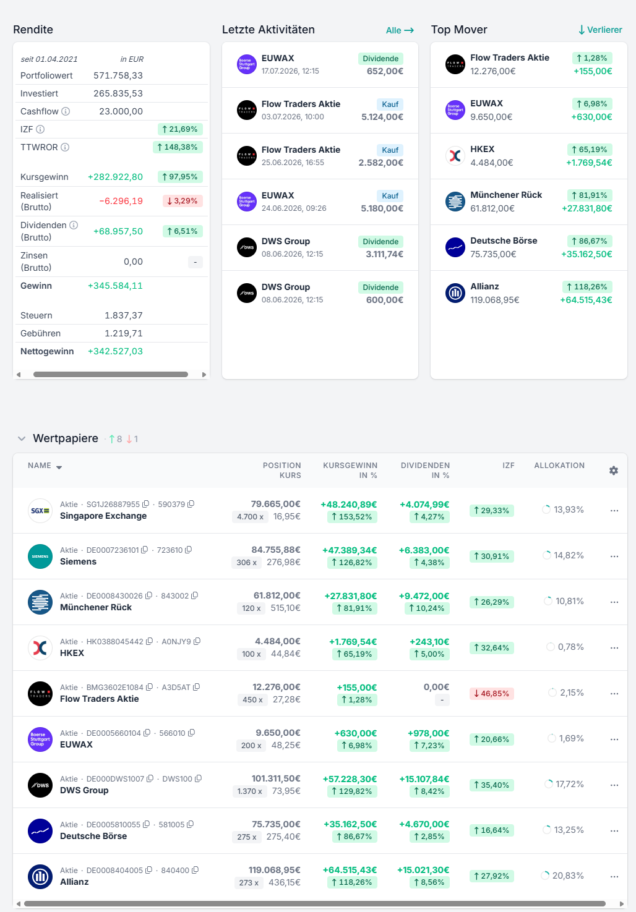Sort by ALLOKATION column header
Viewport: 636px width, 912px height.
click(x=559, y=466)
